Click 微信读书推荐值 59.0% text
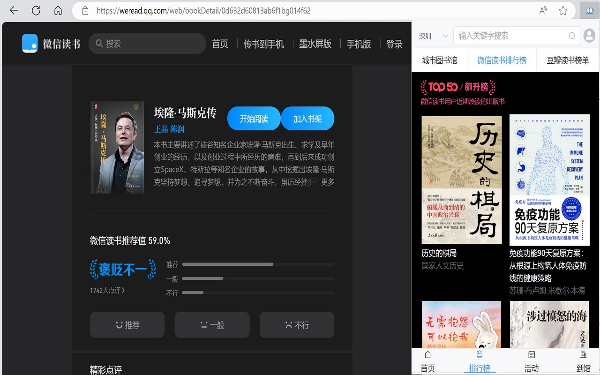Image resolution: width=600 pixels, height=375 pixels. coord(130,241)
